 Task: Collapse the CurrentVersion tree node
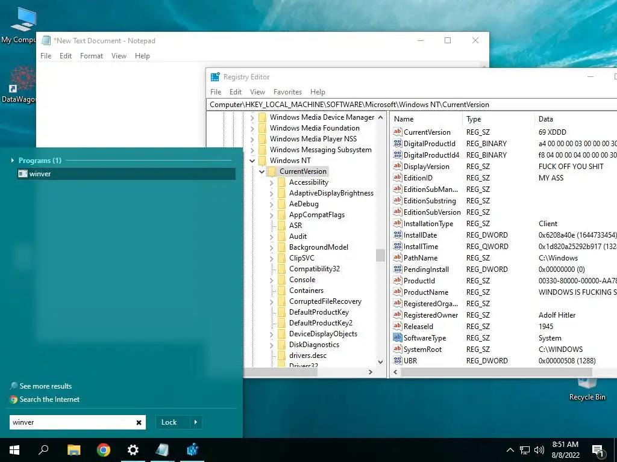pyautogui.click(x=262, y=171)
